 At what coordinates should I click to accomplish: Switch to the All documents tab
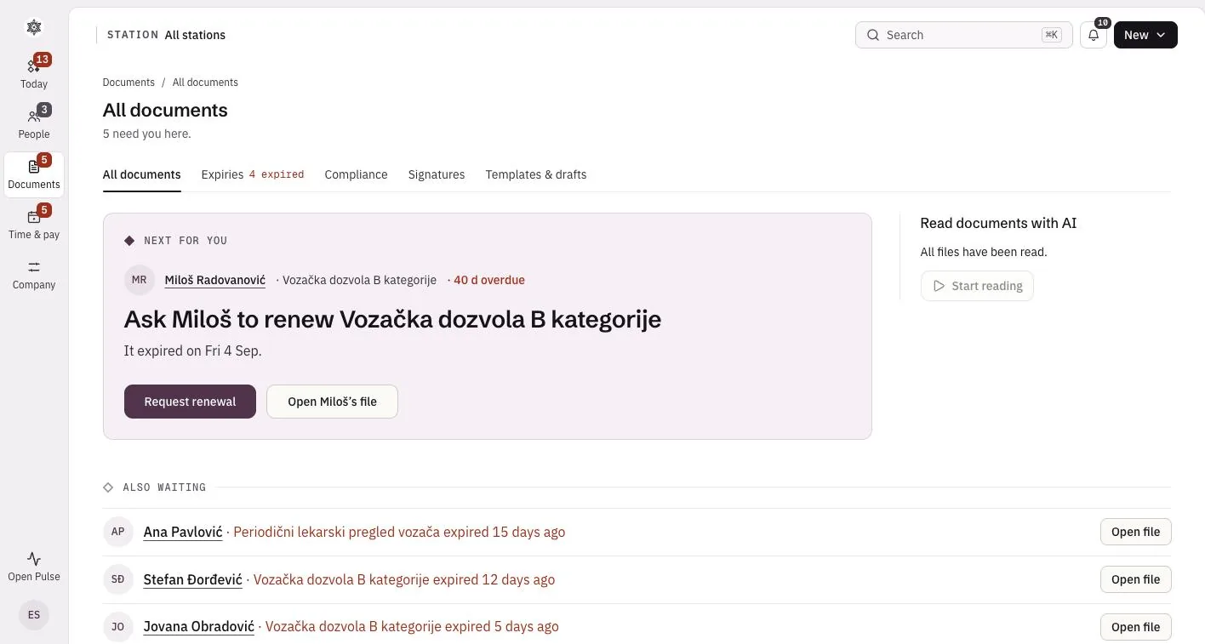point(142,174)
